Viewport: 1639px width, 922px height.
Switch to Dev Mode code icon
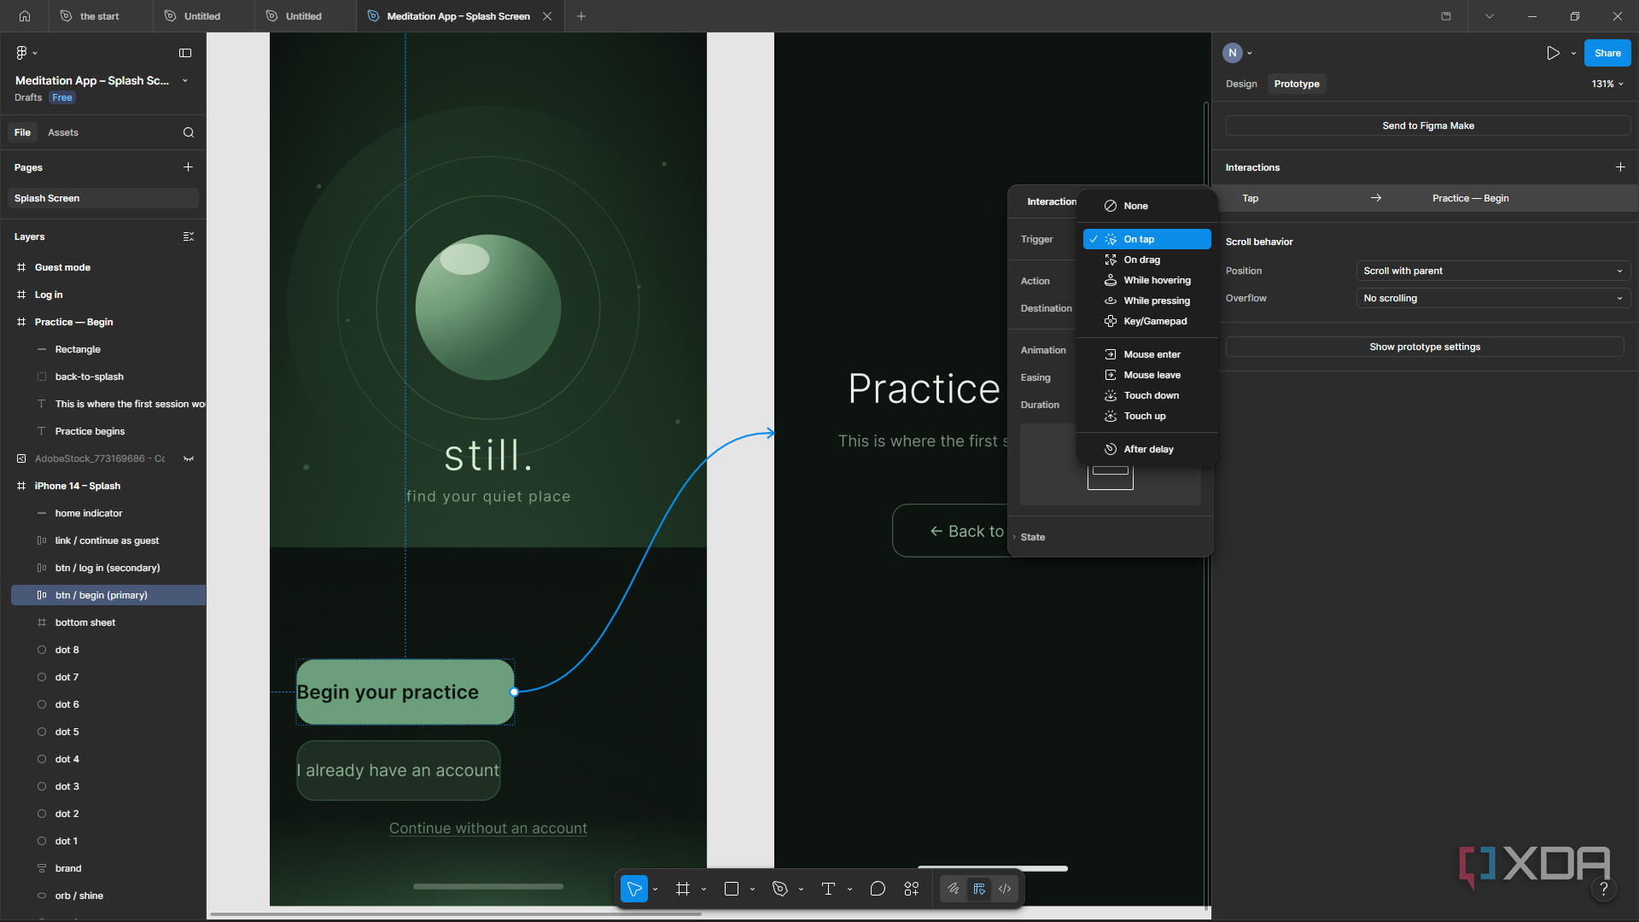tap(1005, 889)
